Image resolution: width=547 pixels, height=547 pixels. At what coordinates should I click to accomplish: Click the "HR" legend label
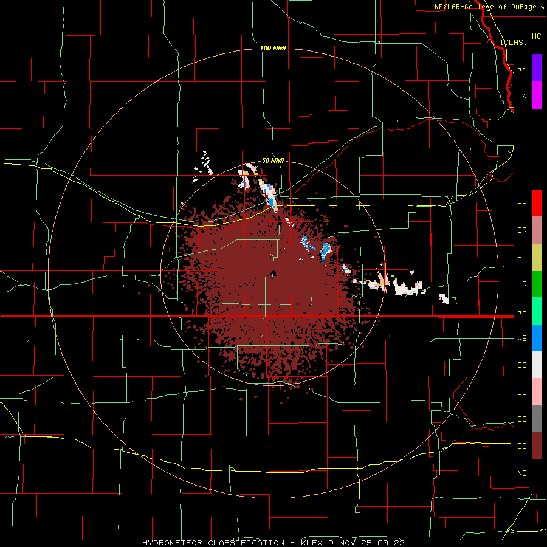coord(522,284)
